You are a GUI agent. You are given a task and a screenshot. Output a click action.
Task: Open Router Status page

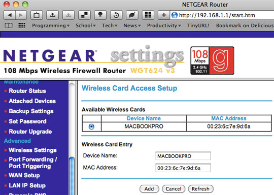[x=27, y=91]
